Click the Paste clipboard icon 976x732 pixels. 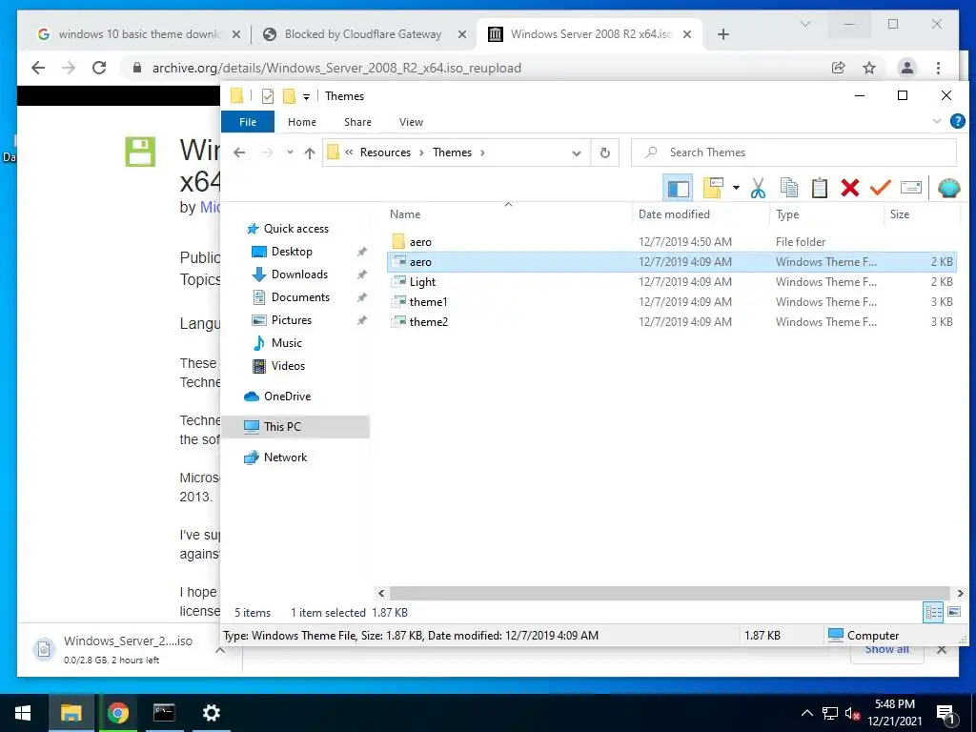point(819,188)
